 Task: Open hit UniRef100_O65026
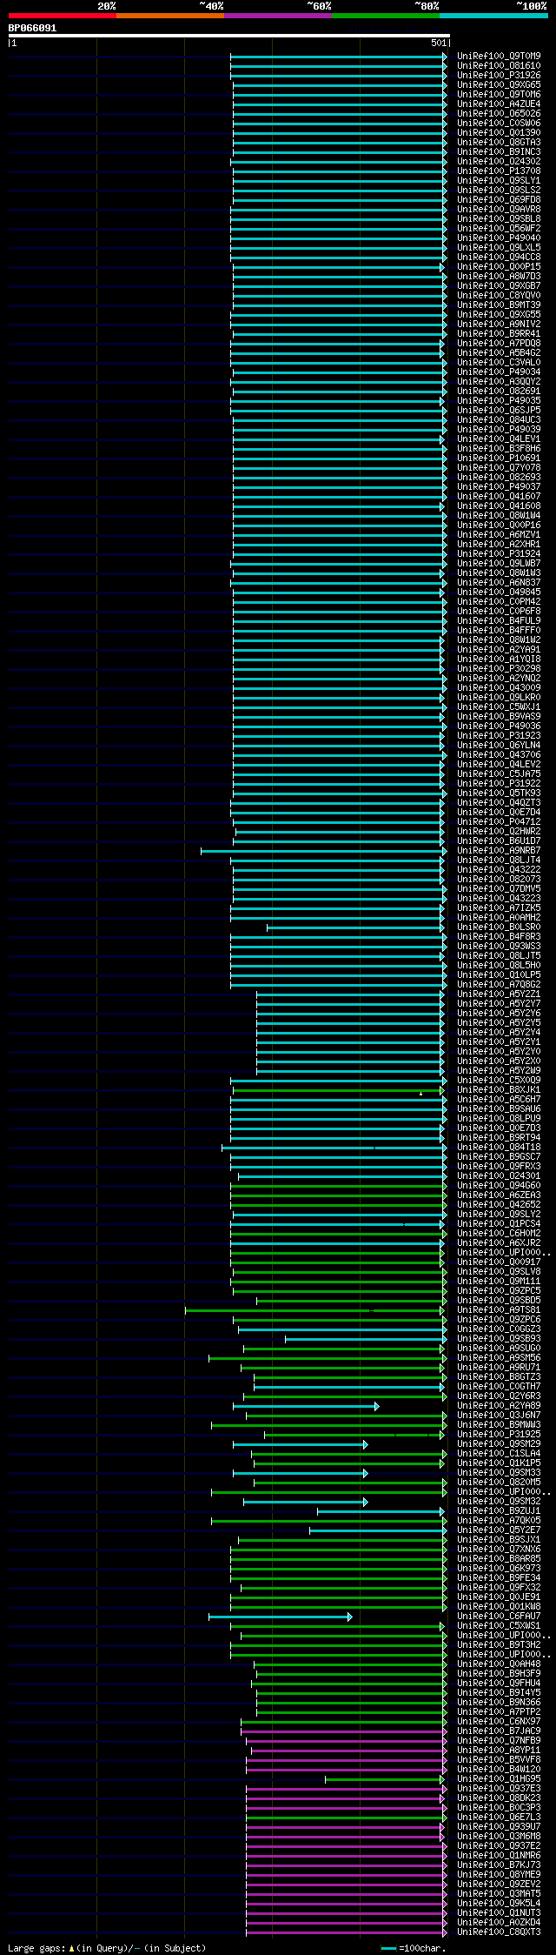click(499, 113)
